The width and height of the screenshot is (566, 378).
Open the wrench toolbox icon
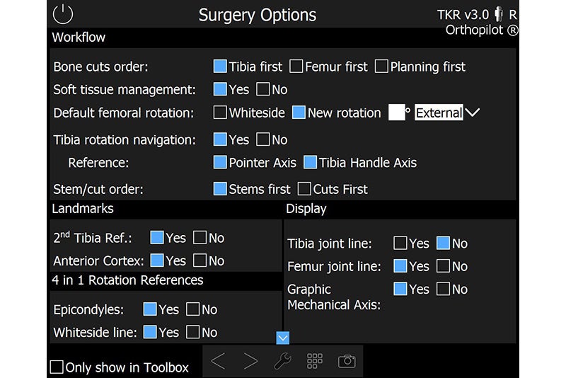[282, 361]
